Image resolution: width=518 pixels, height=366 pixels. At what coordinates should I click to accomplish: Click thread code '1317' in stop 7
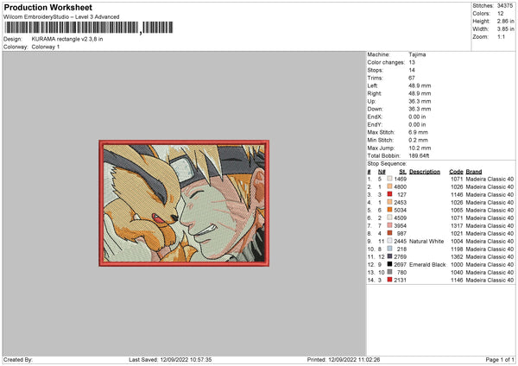click(457, 225)
